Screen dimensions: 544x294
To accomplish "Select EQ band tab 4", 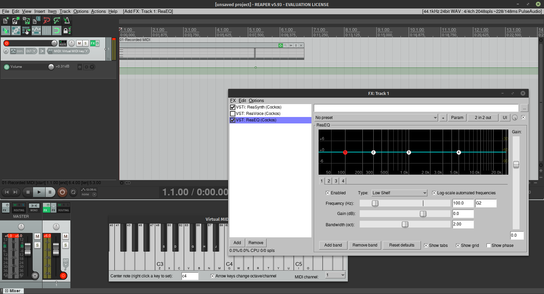I will (x=343, y=181).
